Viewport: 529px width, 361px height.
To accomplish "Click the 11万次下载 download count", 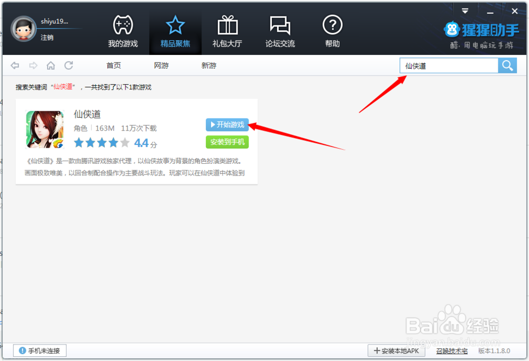I will [139, 128].
